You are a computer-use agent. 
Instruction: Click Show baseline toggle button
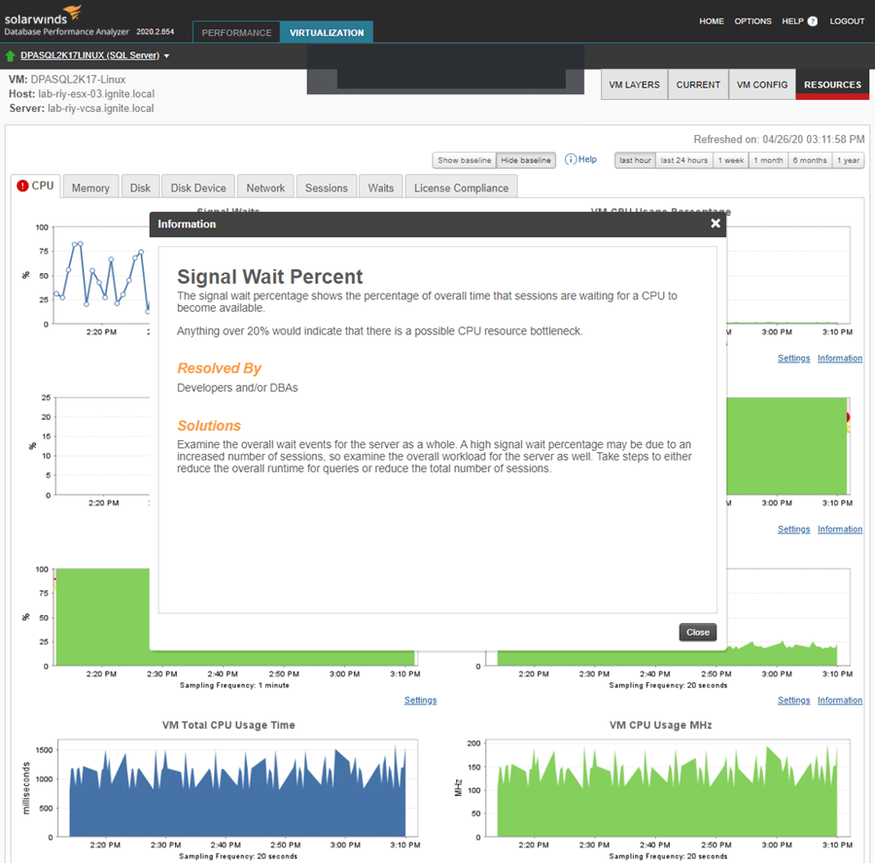tap(464, 160)
